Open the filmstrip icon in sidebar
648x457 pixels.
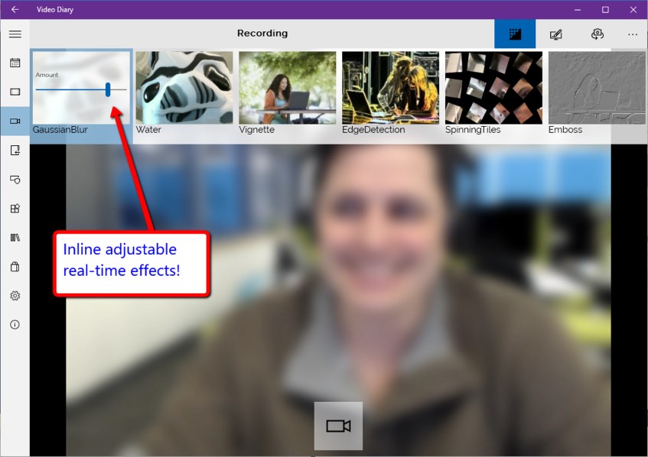coord(15,92)
